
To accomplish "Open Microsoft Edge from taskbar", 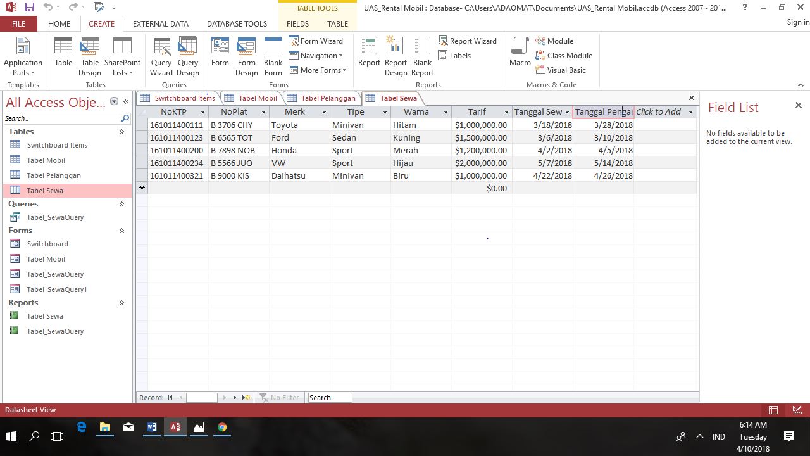I will (x=82, y=427).
